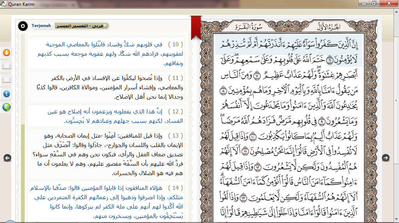Click the translation panel vertical scrollbar thumb
The width and height of the screenshot is (399, 223).
[23, 173]
